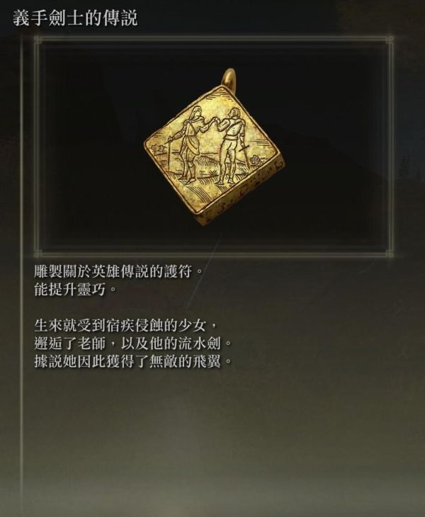Click the golden talisman item image
425x517 pixels.
tap(214, 147)
